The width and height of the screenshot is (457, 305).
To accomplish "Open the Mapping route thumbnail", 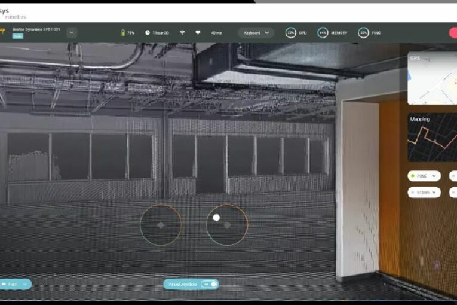I will [433, 138].
